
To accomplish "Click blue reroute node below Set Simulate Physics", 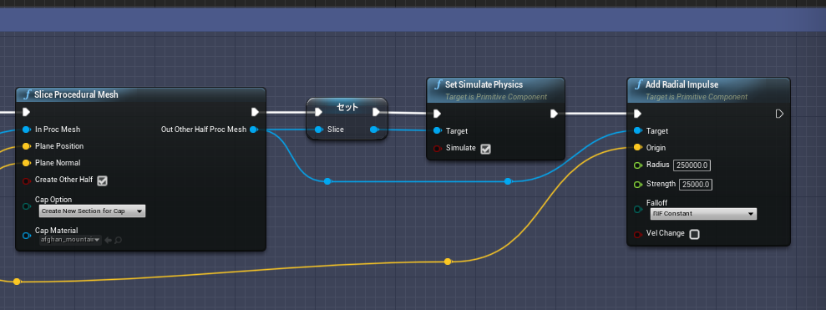I will click(x=508, y=181).
